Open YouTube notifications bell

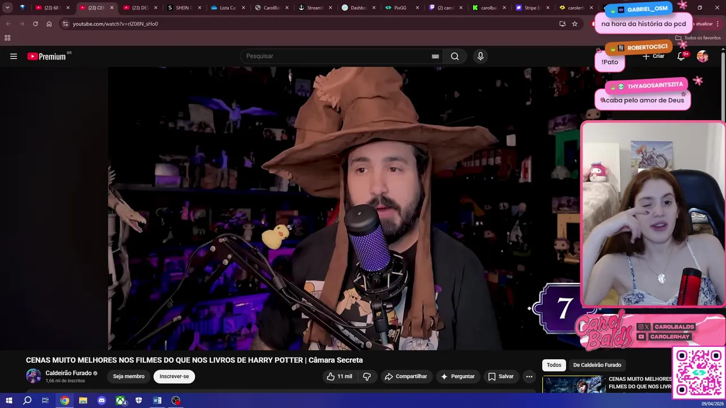[x=682, y=56]
